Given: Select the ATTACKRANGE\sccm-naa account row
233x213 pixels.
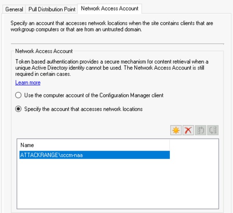Looking at the screenshot, I should point(95,155).
